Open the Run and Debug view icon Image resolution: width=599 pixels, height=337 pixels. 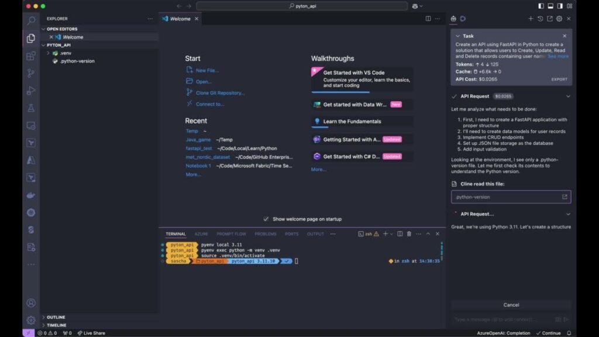click(x=31, y=91)
